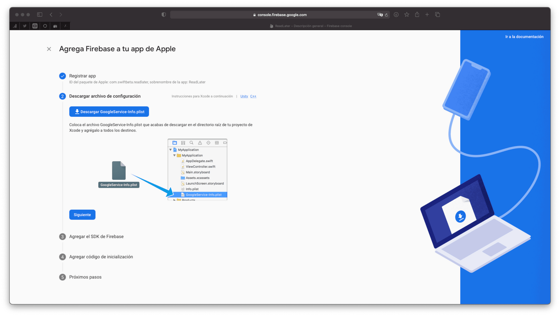Image resolution: width=560 pixels, height=316 pixels.
Task: Open the pinned storefront icon tab
Action: coord(55,26)
